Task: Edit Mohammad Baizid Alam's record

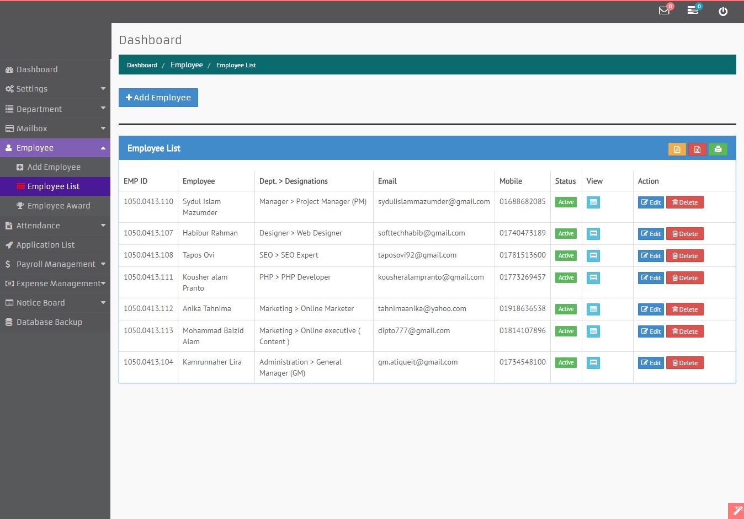Action: [x=651, y=331]
